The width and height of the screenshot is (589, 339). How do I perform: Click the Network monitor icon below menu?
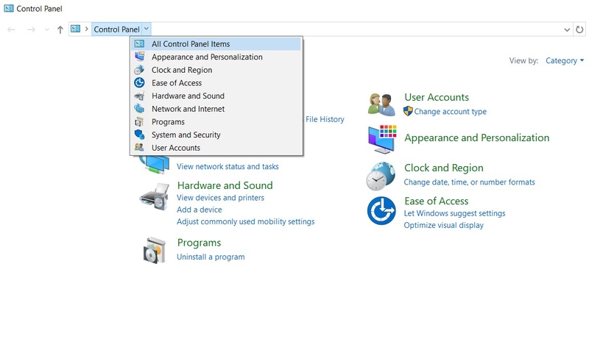[x=154, y=165]
